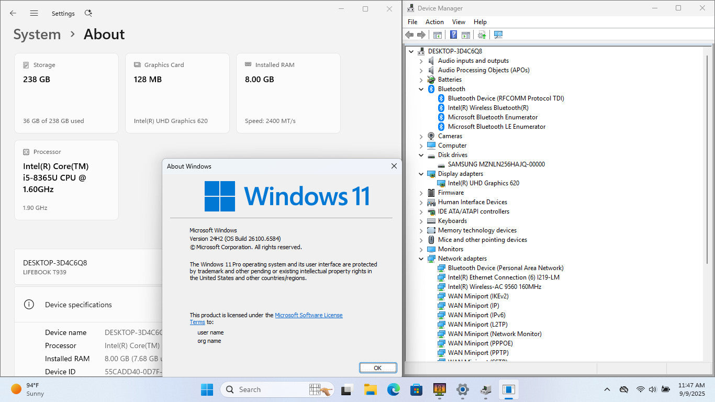The height and width of the screenshot is (402, 715).
Task: Open the Action menu in Device Manager
Action: click(434, 22)
